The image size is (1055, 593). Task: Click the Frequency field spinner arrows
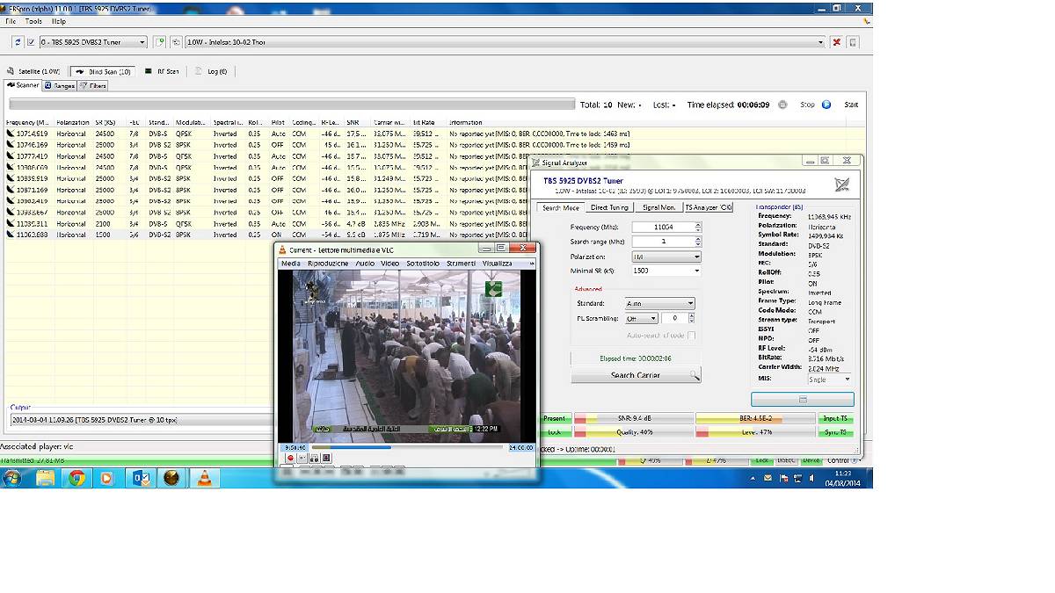pyautogui.click(x=698, y=228)
